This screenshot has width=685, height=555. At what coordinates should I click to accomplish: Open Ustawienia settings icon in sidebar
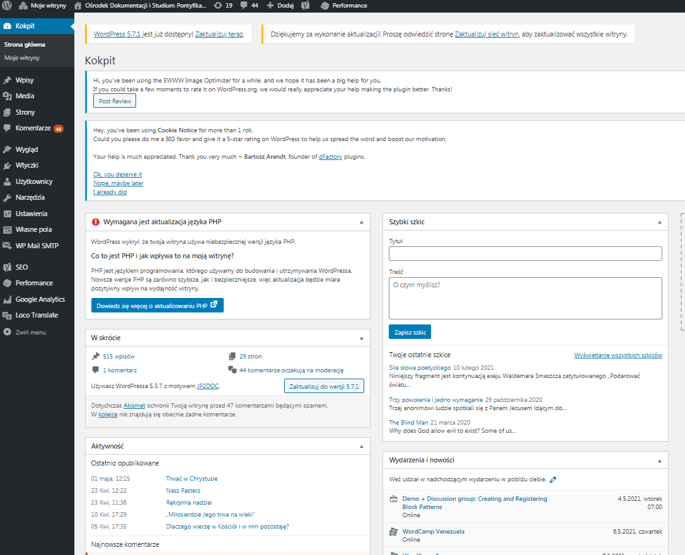point(7,214)
